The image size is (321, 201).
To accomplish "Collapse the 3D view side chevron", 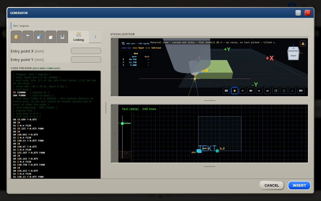I will [x=115, y=67].
